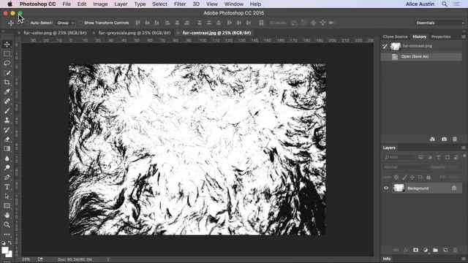The width and height of the screenshot is (468, 263).
Task: Select the Quick Selection tool
Action: click(7, 73)
